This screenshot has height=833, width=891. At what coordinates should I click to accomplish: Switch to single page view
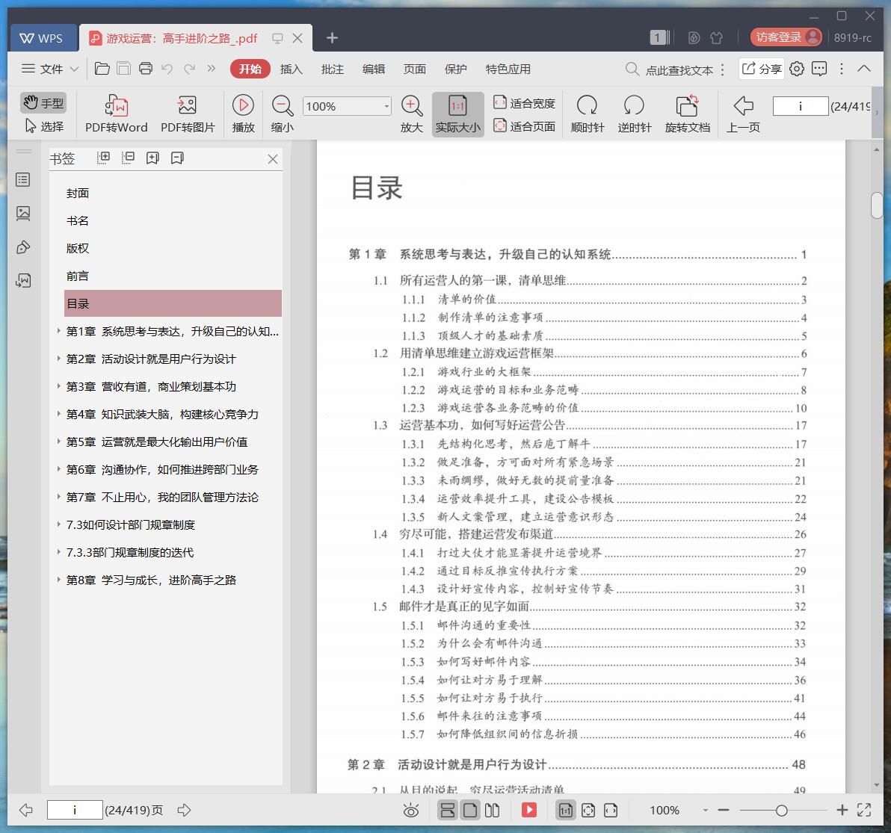(x=470, y=811)
